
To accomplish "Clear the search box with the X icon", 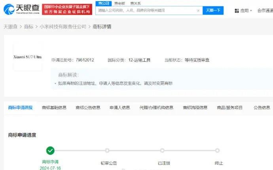I will [x=198, y=11].
